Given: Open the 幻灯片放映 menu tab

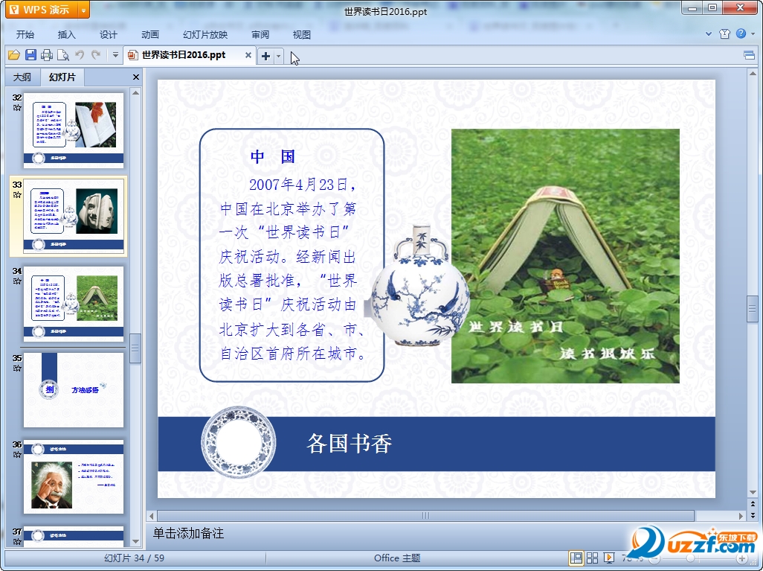Looking at the screenshot, I should tap(205, 34).
